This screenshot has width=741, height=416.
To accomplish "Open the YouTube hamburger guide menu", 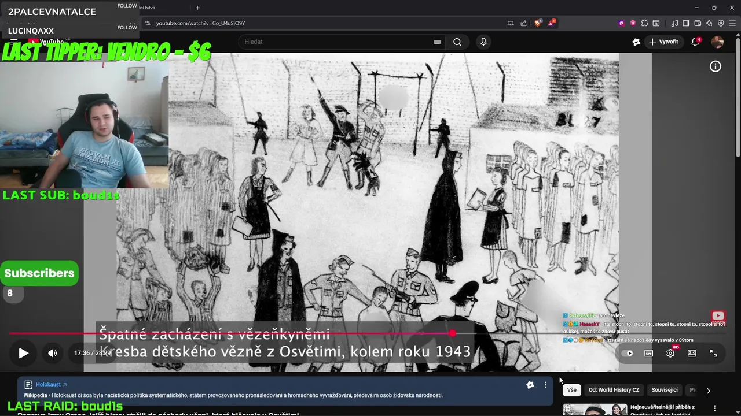I will click(x=14, y=42).
